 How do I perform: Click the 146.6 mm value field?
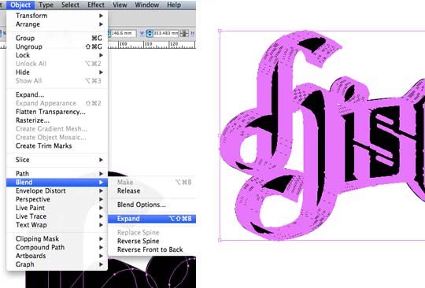click(x=124, y=33)
